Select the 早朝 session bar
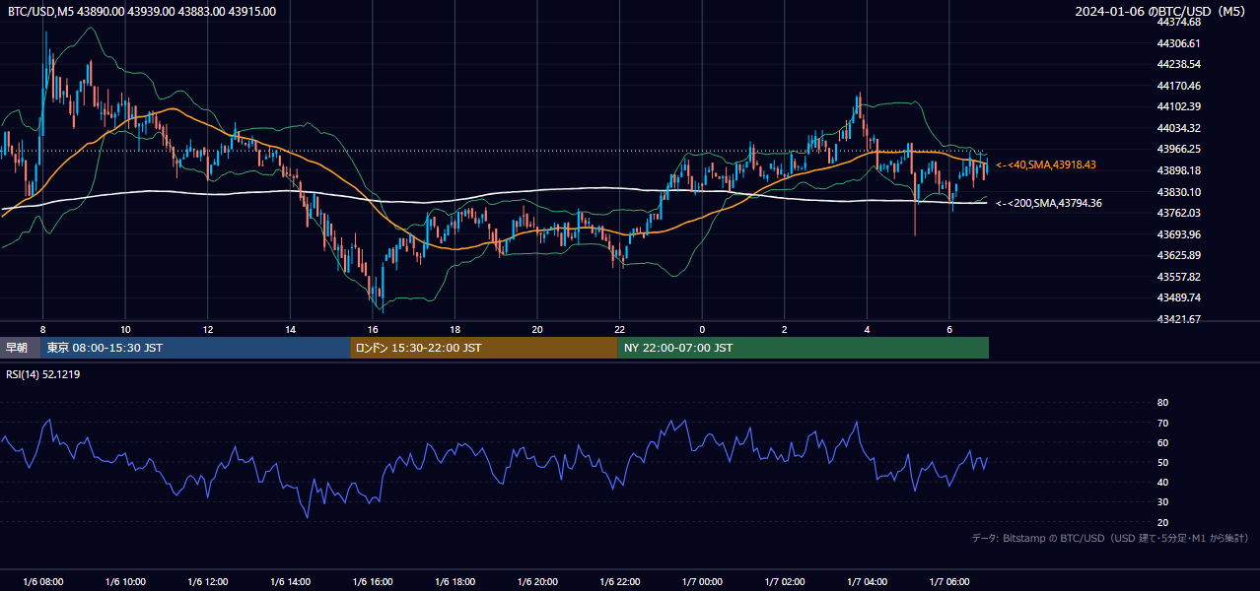The image size is (1260, 591). coord(21,348)
